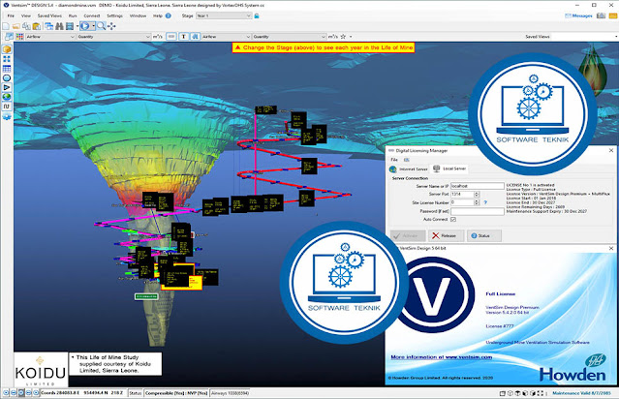Click the star favourites icon
This screenshot has width=619, height=399.
click(x=343, y=36)
